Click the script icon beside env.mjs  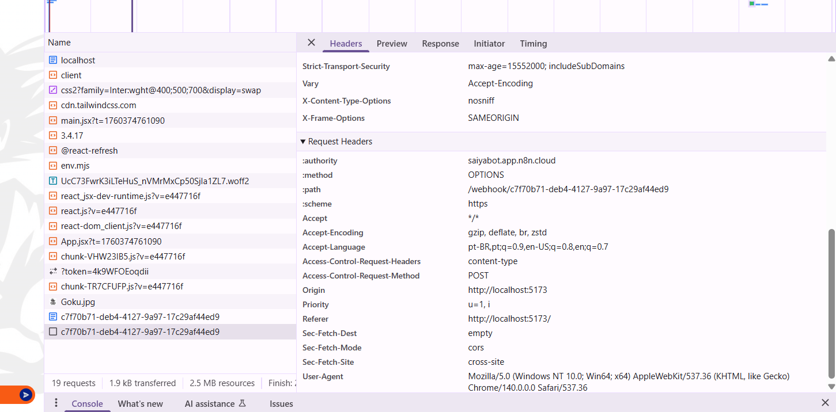(x=53, y=166)
